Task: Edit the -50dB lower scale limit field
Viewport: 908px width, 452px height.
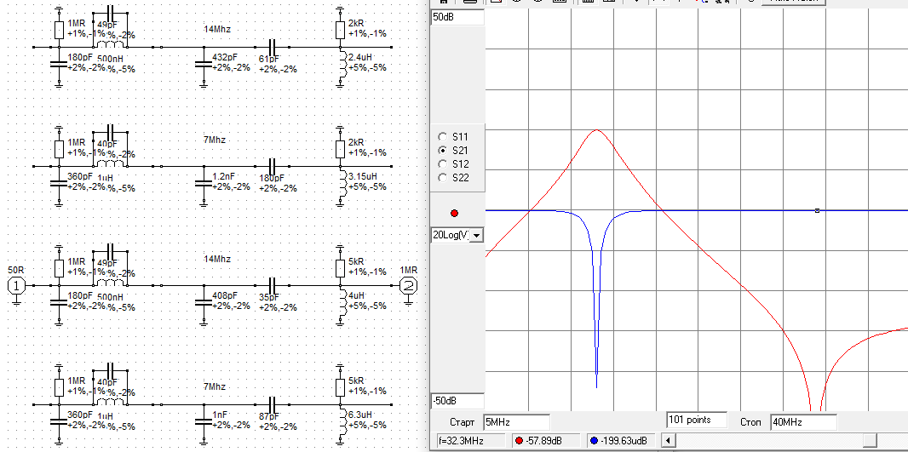Action: tap(457, 401)
